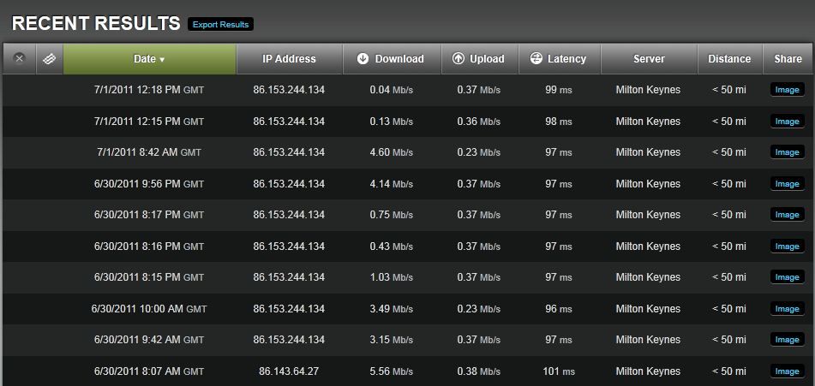
Task: Click the stacked layers column header icon
Action: coord(50,58)
